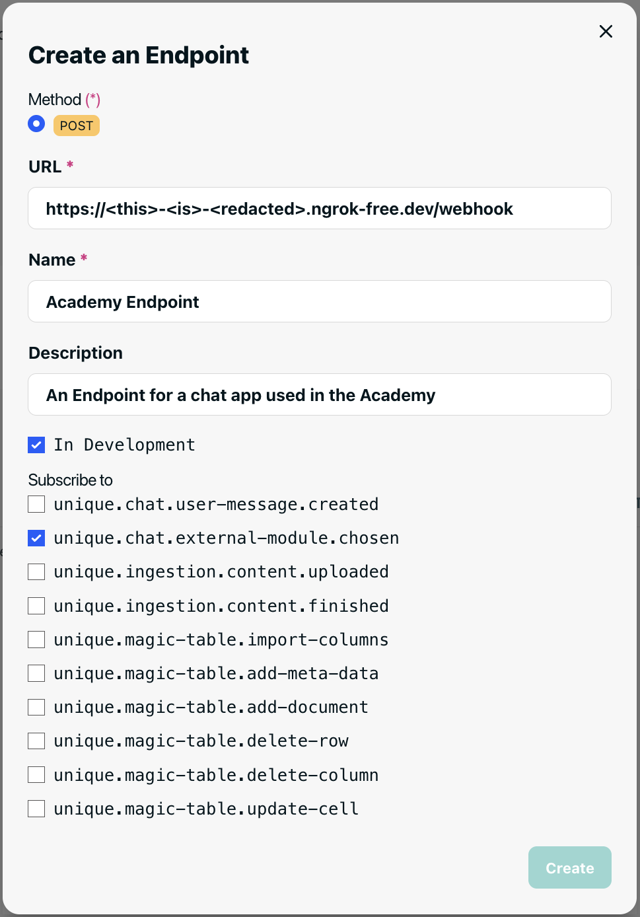
Task: Close the Create an Endpoint dialog
Action: 606,32
